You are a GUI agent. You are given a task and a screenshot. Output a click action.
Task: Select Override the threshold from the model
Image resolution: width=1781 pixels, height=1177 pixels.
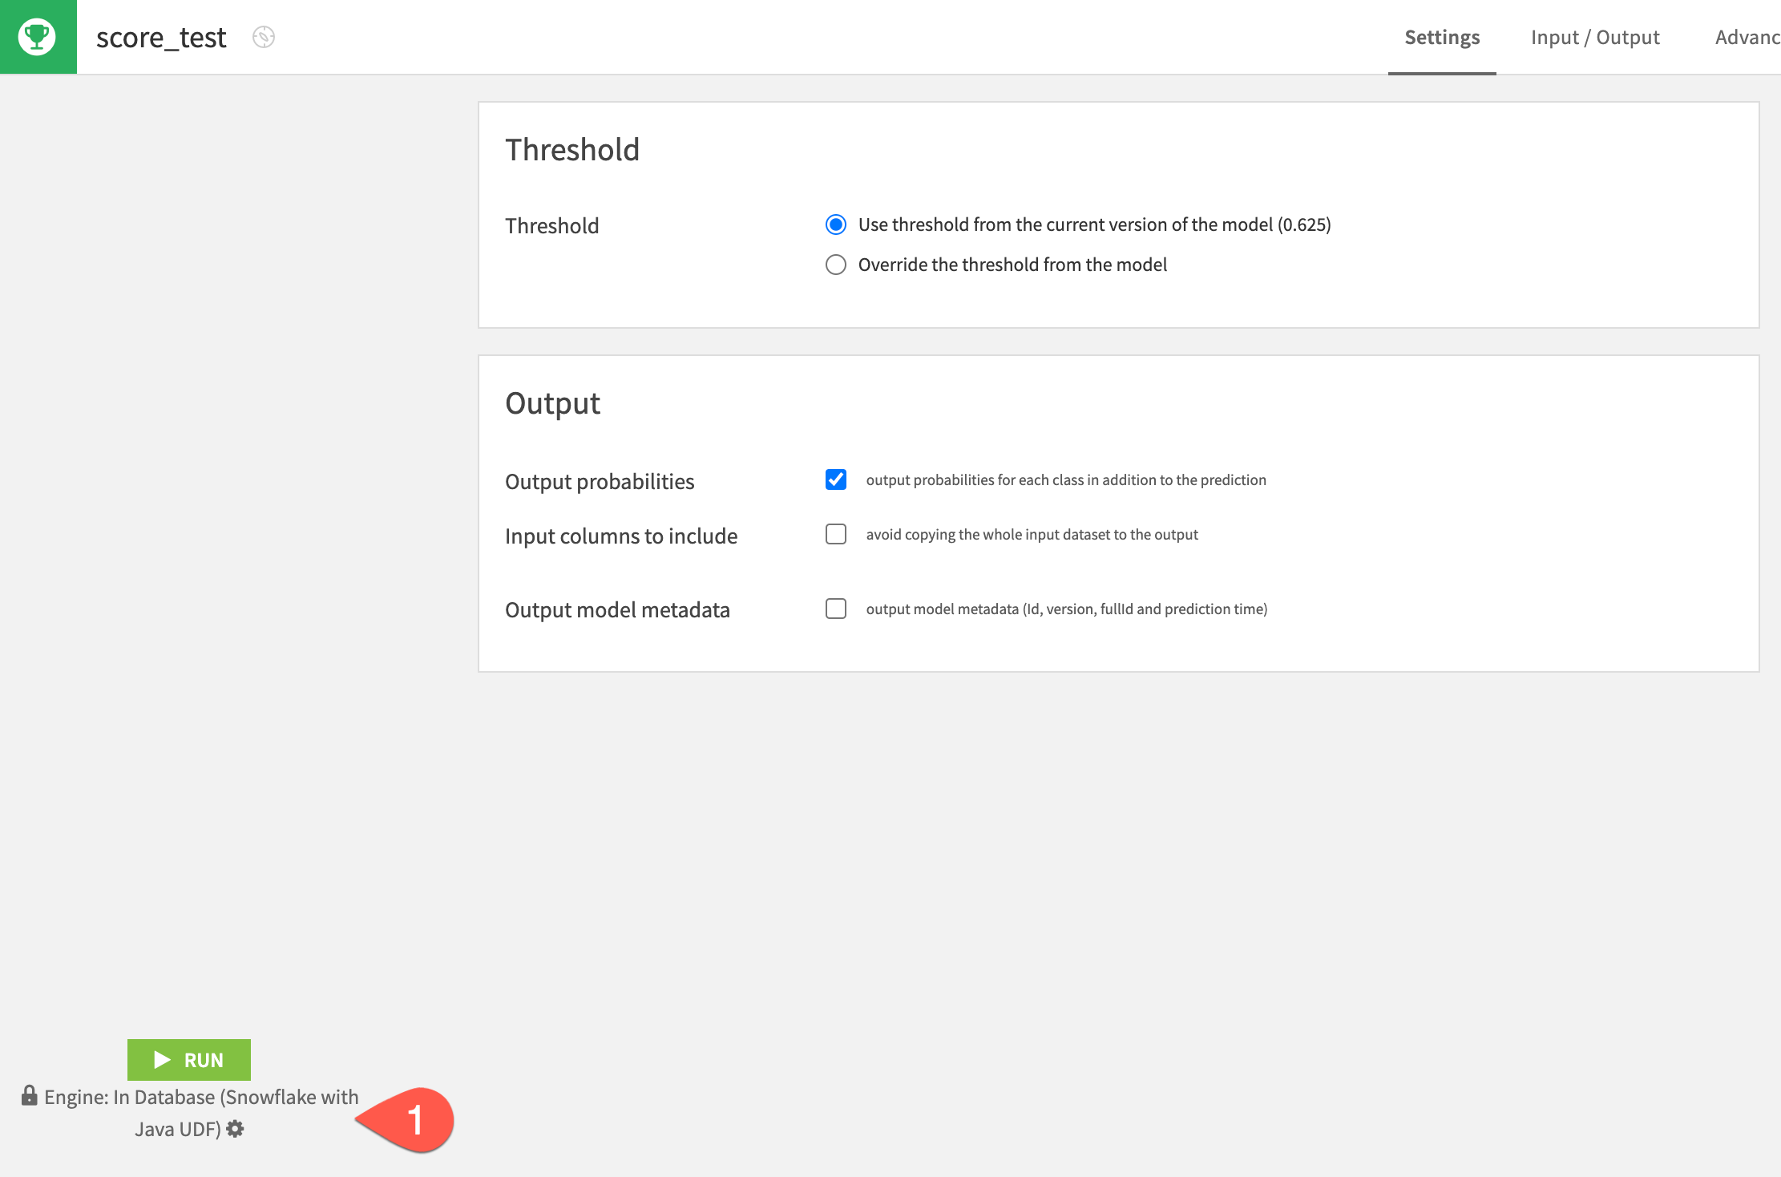coord(836,265)
